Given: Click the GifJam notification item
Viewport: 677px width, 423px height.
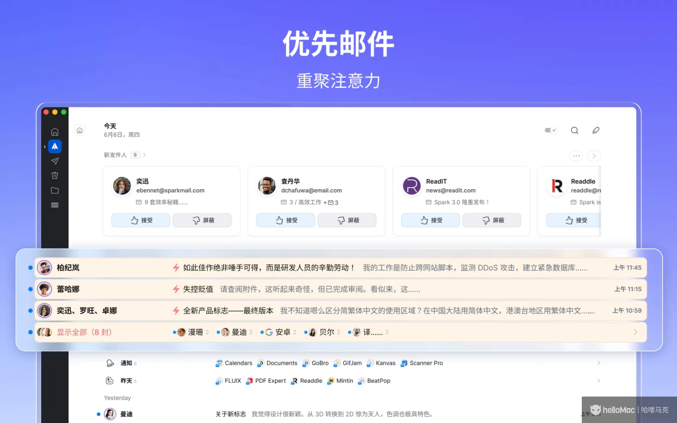Looking at the screenshot, I should pos(347,363).
